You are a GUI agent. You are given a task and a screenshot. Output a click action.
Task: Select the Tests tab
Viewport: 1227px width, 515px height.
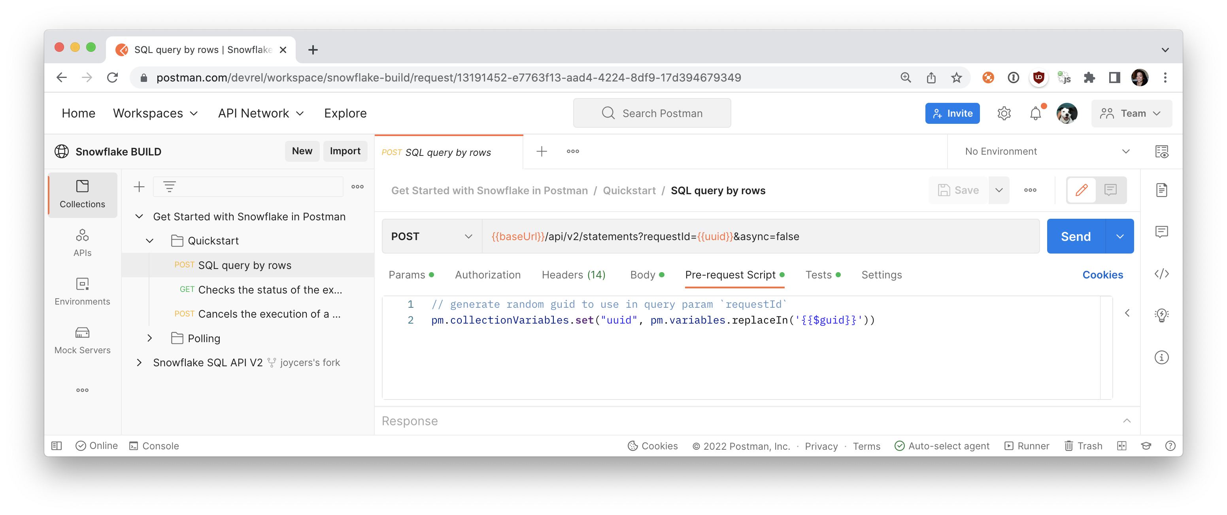pos(818,275)
